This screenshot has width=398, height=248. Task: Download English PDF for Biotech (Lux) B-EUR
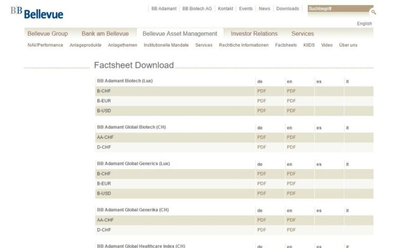[x=291, y=101]
